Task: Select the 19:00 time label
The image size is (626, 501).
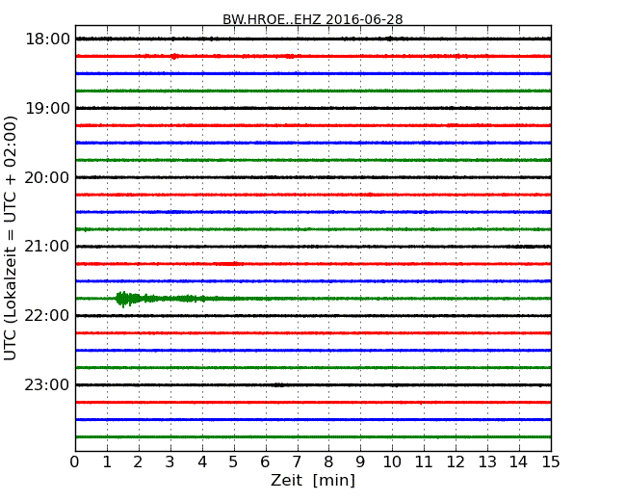Action: [47, 108]
